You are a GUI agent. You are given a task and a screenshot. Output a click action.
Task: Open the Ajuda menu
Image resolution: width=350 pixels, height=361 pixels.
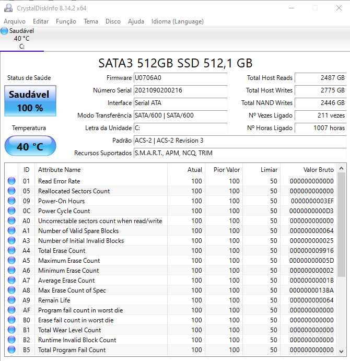coord(136,21)
